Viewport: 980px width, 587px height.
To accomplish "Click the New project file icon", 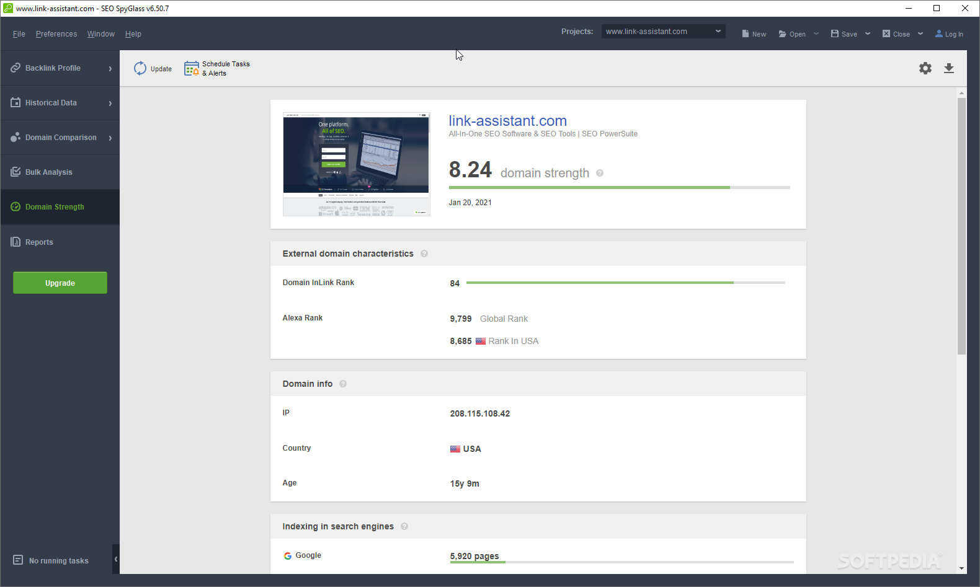I will click(746, 33).
